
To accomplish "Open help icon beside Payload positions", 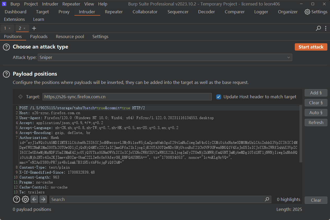I will pyautogui.click(x=6, y=74).
